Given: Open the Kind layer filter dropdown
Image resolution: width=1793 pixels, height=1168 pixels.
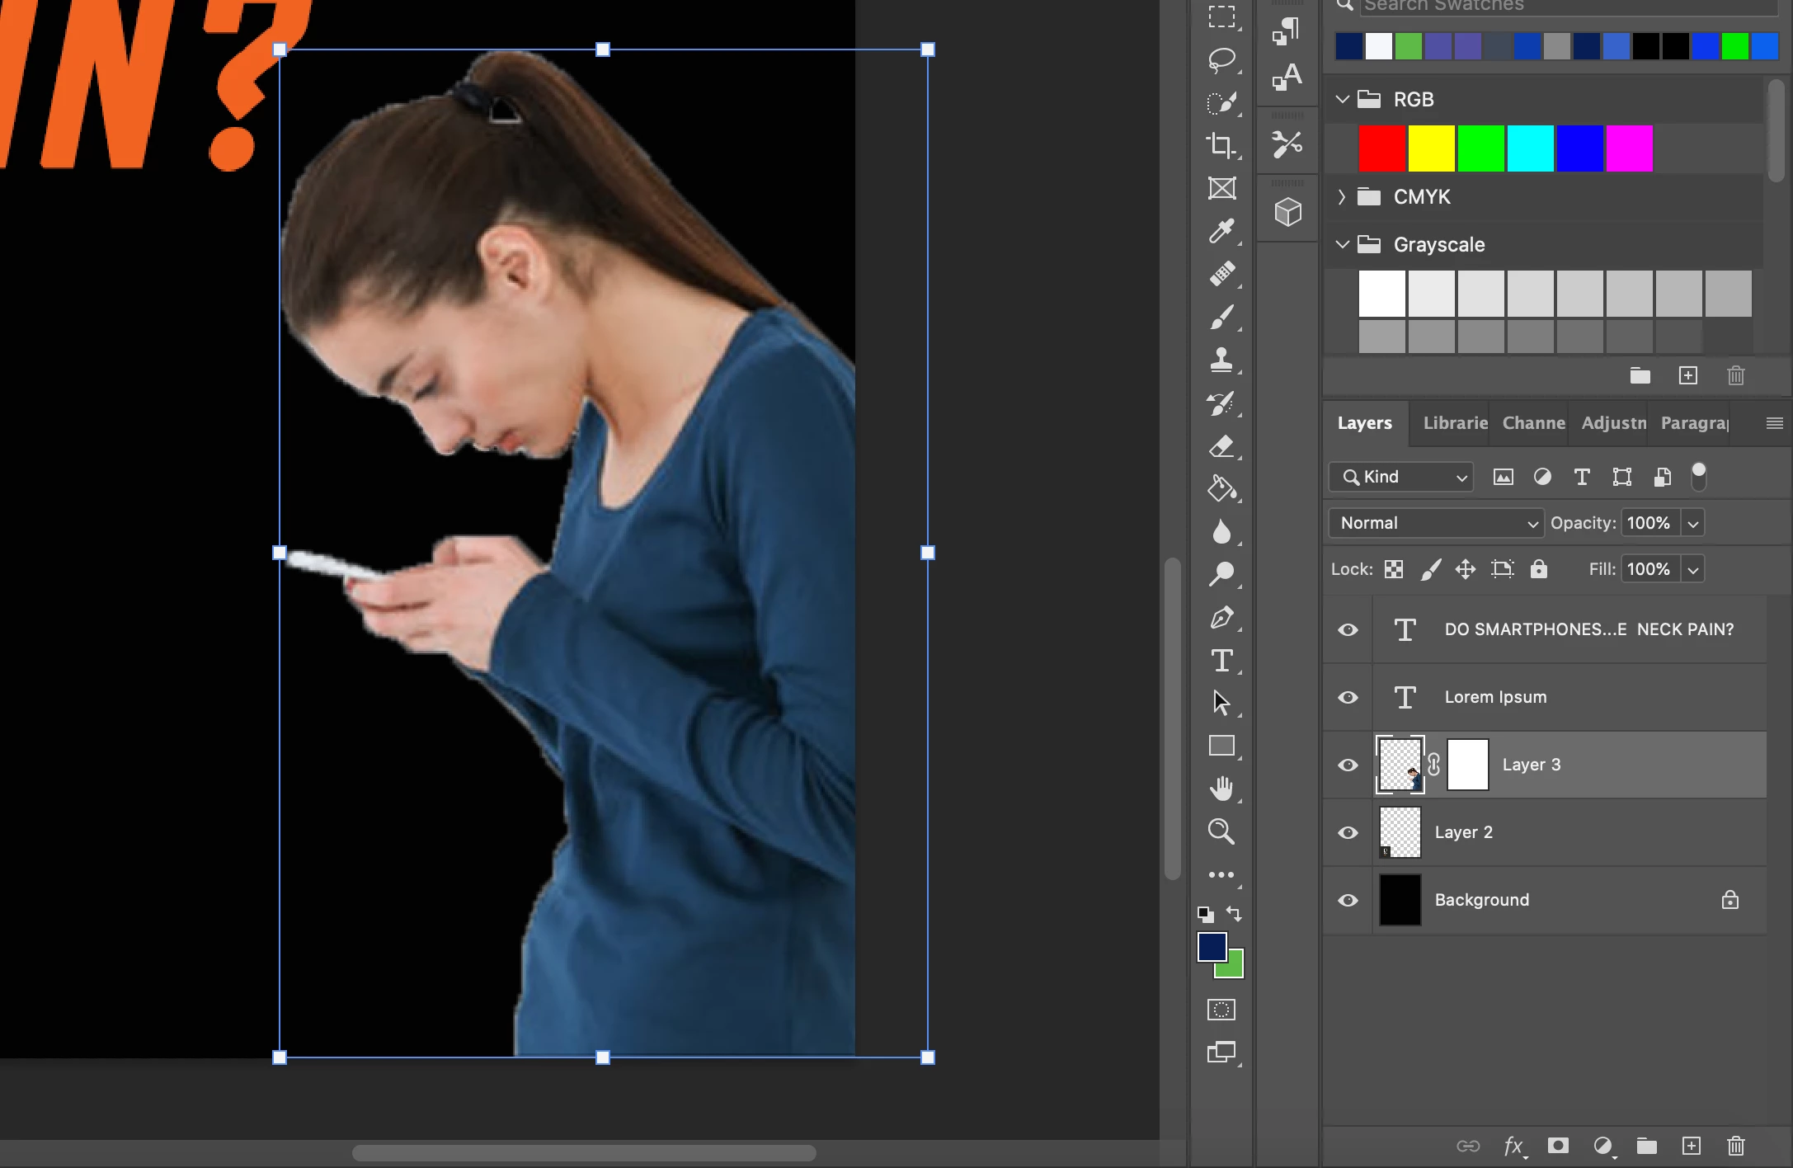Looking at the screenshot, I should click(1401, 477).
